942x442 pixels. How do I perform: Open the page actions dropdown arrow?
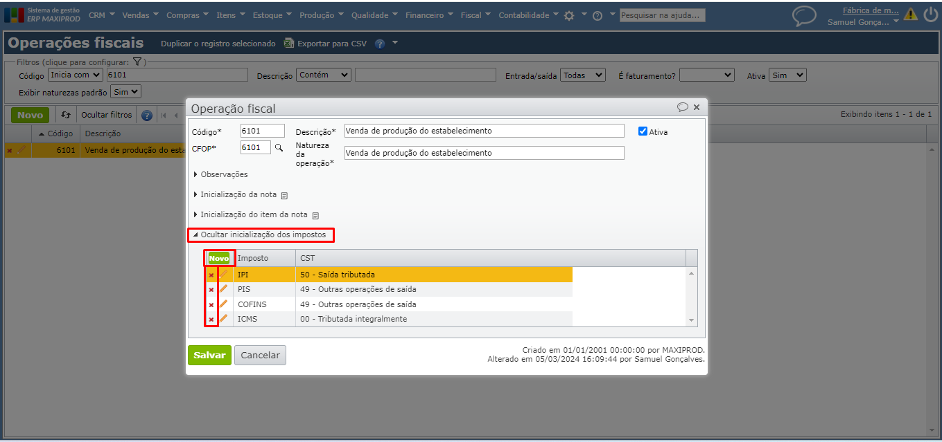pyautogui.click(x=395, y=43)
